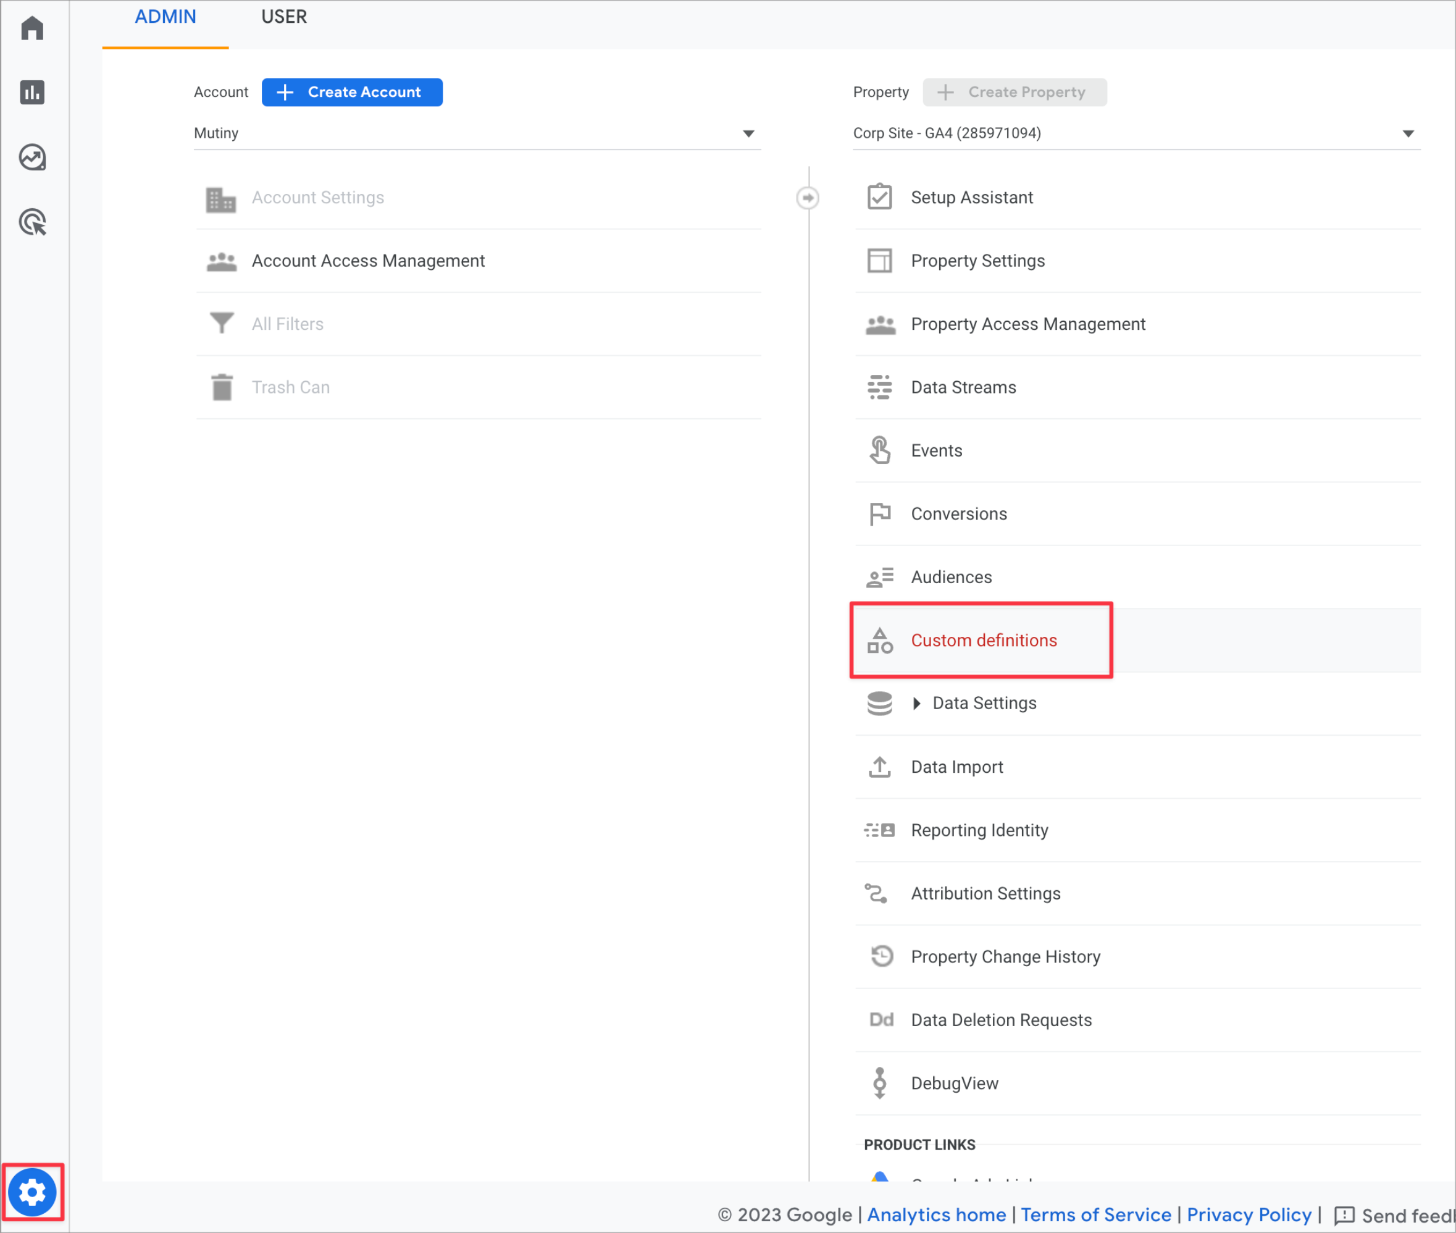Open the Terms of Service link

[1095, 1216]
